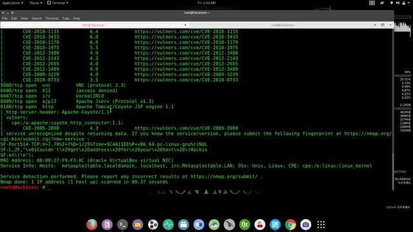The width and height of the screenshot is (413, 232).
Task: Open the three colored circles dock icon
Action: click(153, 225)
